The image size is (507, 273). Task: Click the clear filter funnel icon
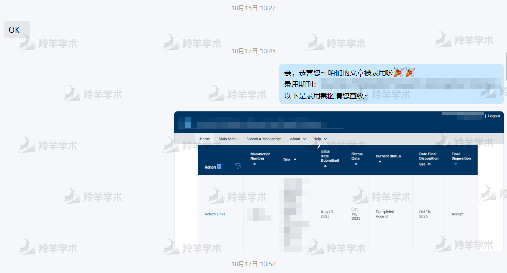tap(238, 166)
